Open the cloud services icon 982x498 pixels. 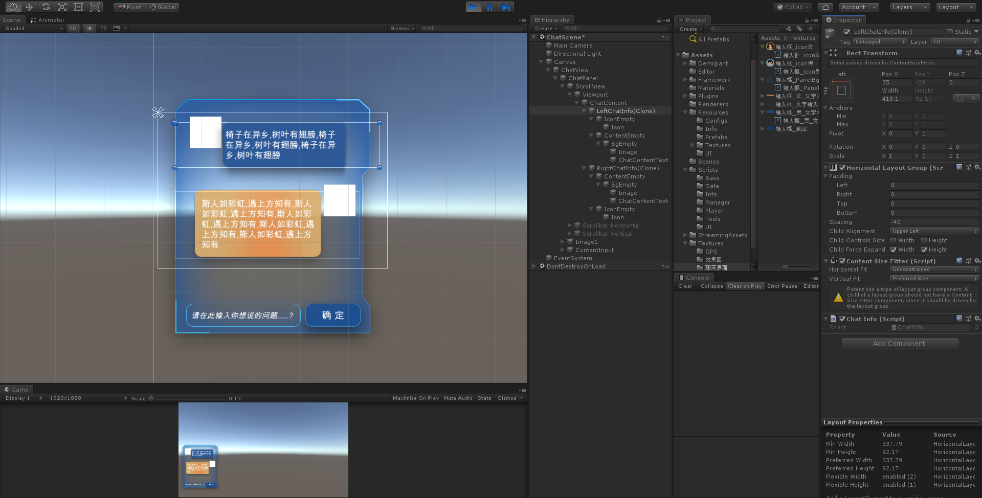point(825,7)
